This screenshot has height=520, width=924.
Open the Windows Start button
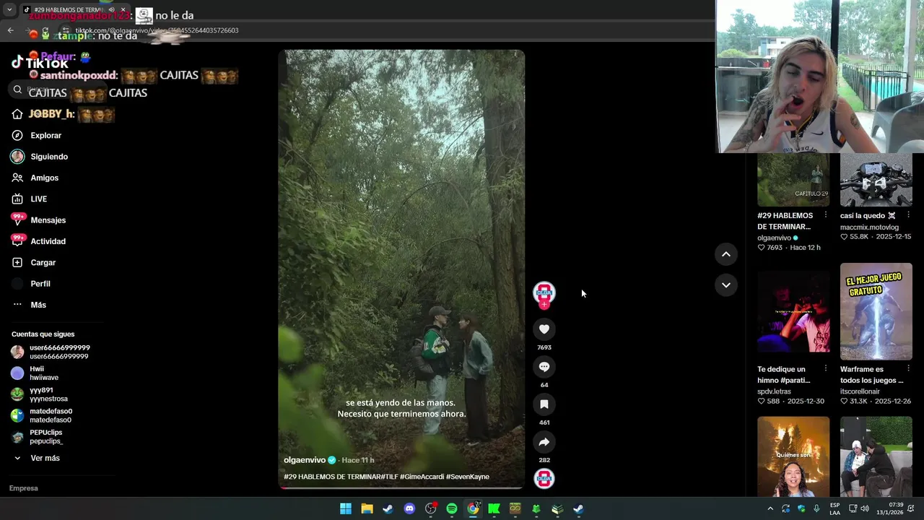pyautogui.click(x=346, y=508)
